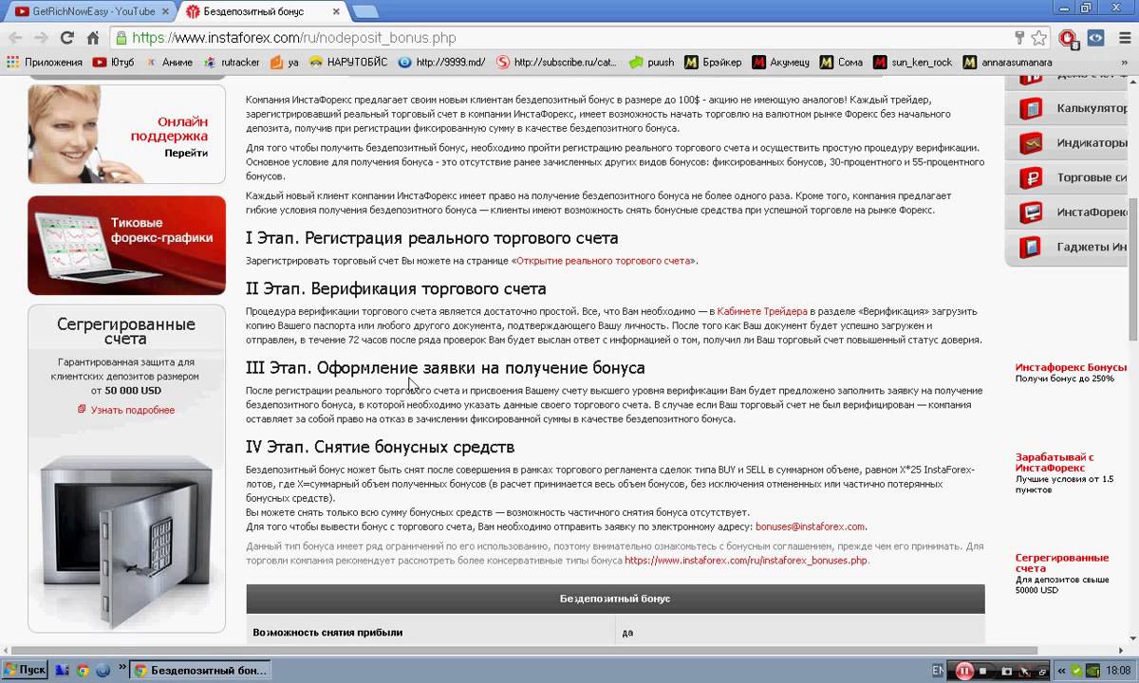Open the ИнстаФорекс sidebar monitor icon
Image resolution: width=1139 pixels, height=683 pixels.
(1031, 212)
